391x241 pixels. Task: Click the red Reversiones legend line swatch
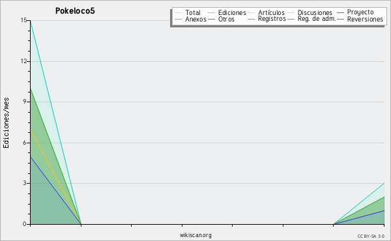pos(340,19)
